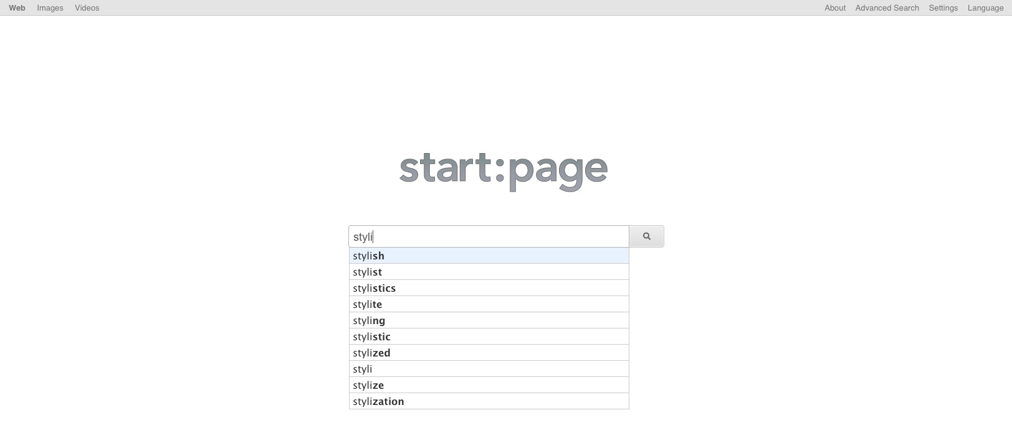Open the Language options
This screenshot has height=433, width=1012.
tap(985, 7)
